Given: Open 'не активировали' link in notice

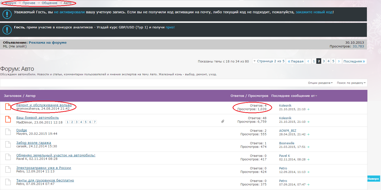Looking at the screenshot, I should pos(69,12).
